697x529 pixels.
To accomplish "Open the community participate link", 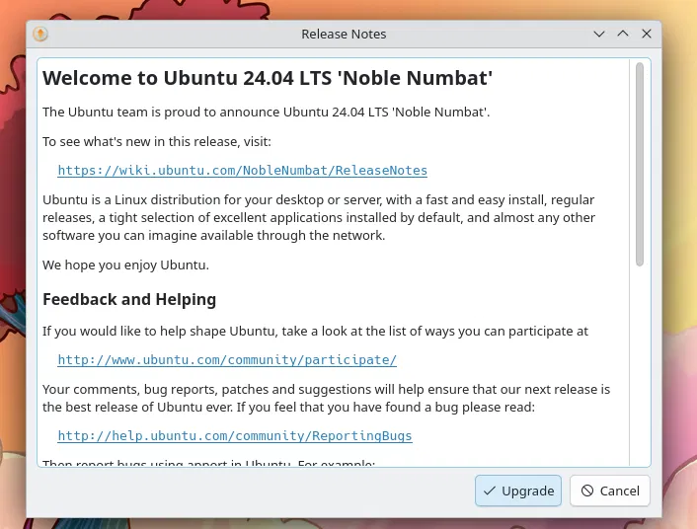I will click(x=227, y=359).
